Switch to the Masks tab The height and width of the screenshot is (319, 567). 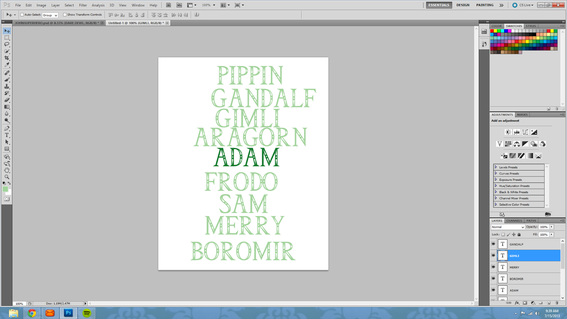point(522,115)
